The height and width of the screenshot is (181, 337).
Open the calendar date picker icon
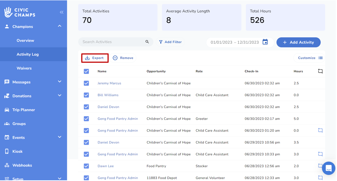265,42
